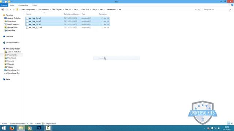
Task: Open MediaFire in sidebar
Action: point(11,31)
